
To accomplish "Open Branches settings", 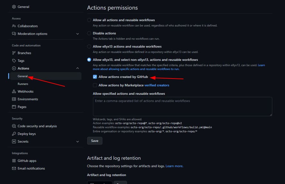I will pyautogui.click(x=24, y=53).
